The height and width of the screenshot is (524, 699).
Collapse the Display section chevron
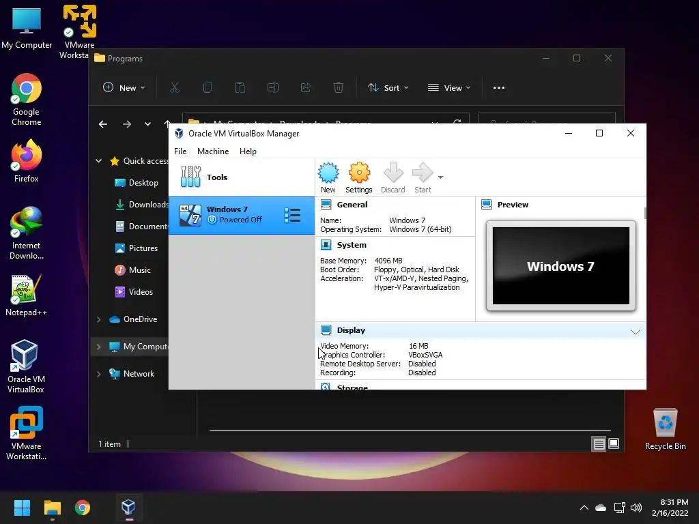pos(636,332)
